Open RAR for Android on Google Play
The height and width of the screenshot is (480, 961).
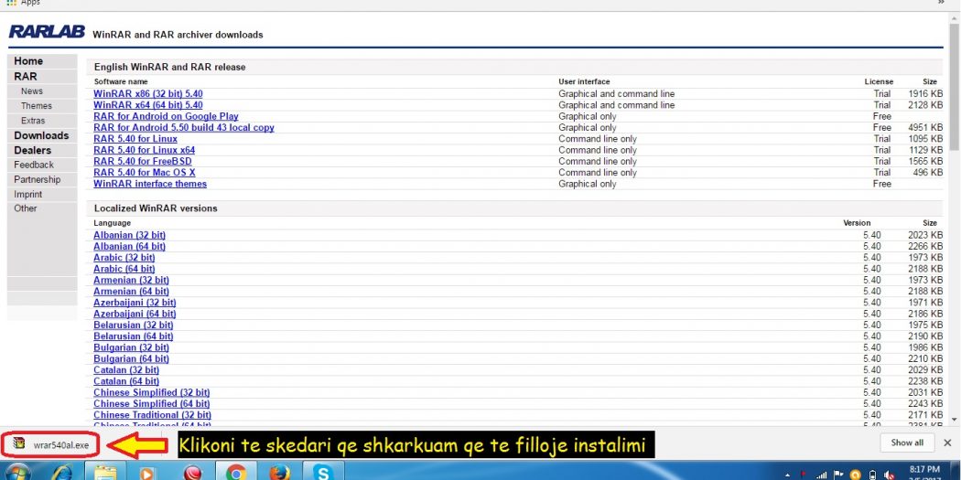(166, 116)
